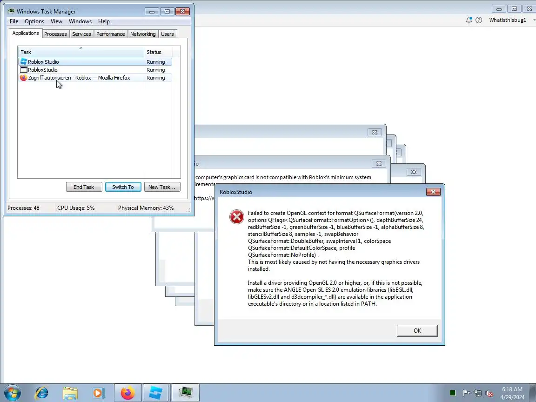
Task: Sort tasks by the Task column header
Action: point(81,52)
